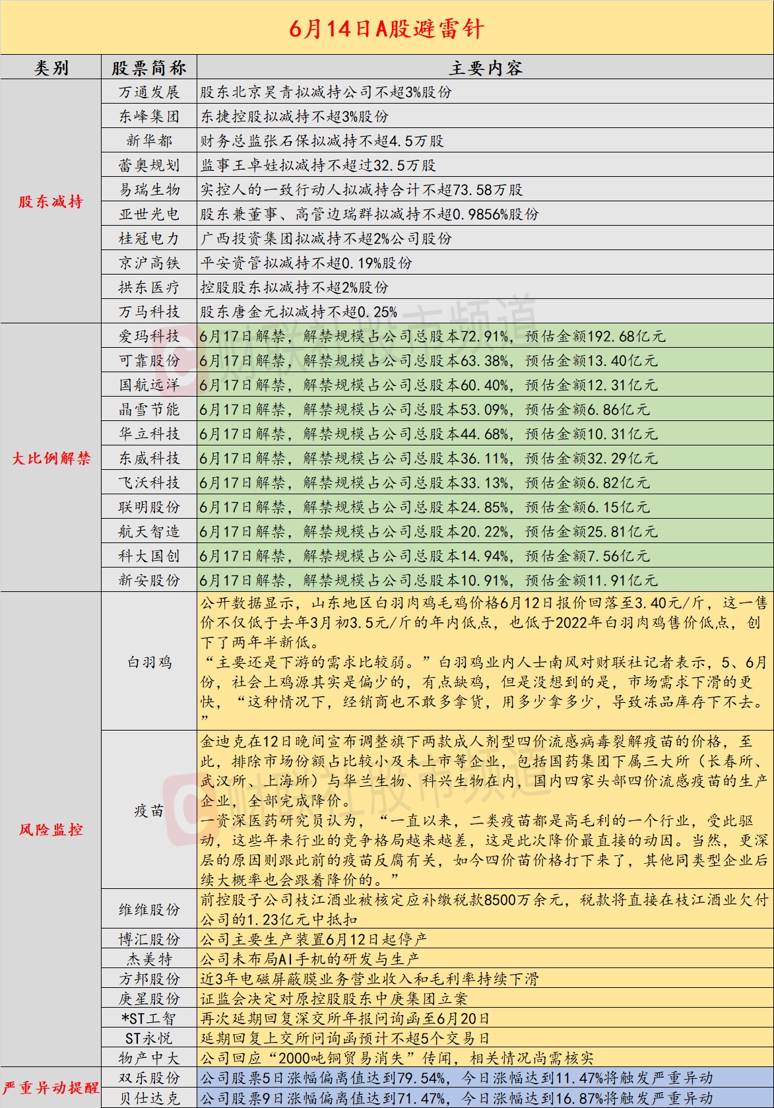Select the 贝仕达克 stock name cell

click(x=149, y=1098)
